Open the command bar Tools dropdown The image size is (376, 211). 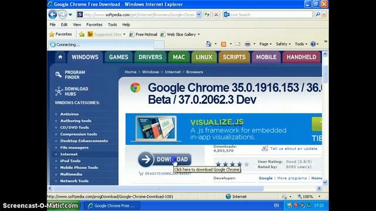301,44
